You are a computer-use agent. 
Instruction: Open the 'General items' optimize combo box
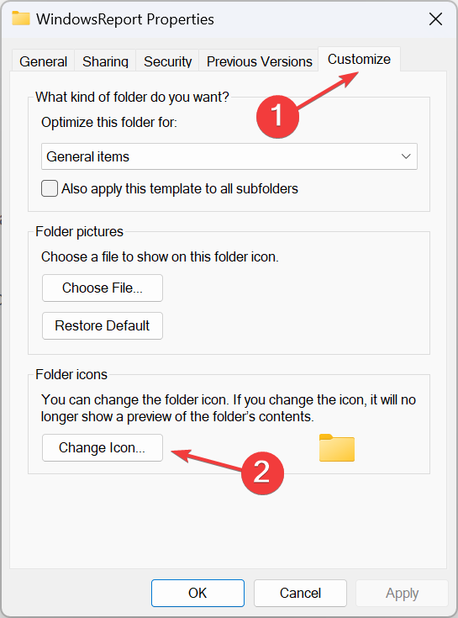tap(229, 156)
